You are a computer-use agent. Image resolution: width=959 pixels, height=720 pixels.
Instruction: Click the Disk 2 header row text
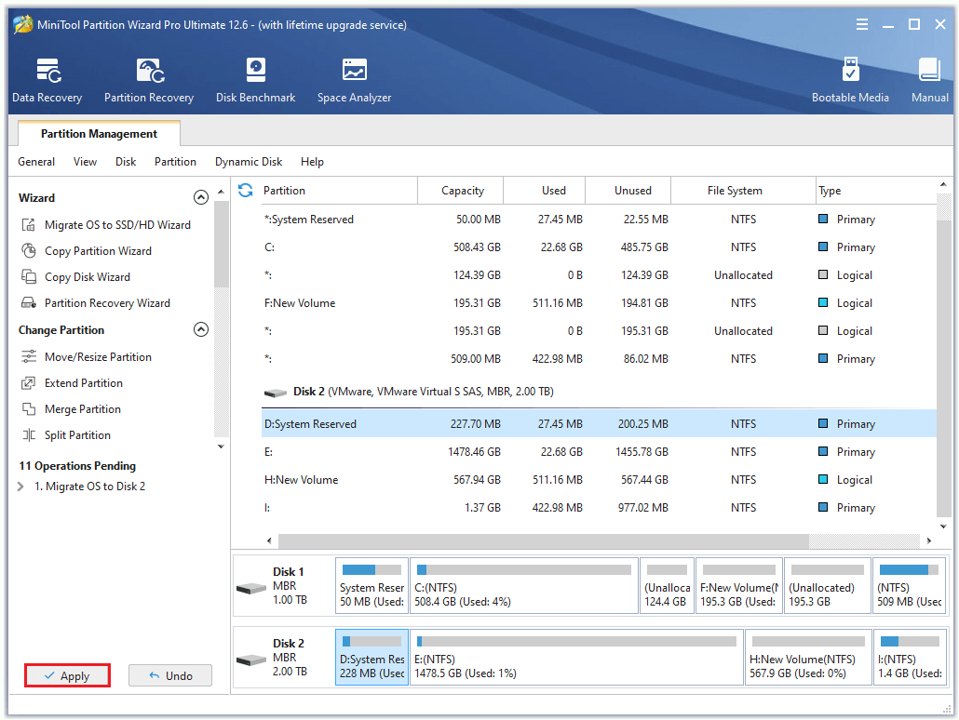coord(424,392)
